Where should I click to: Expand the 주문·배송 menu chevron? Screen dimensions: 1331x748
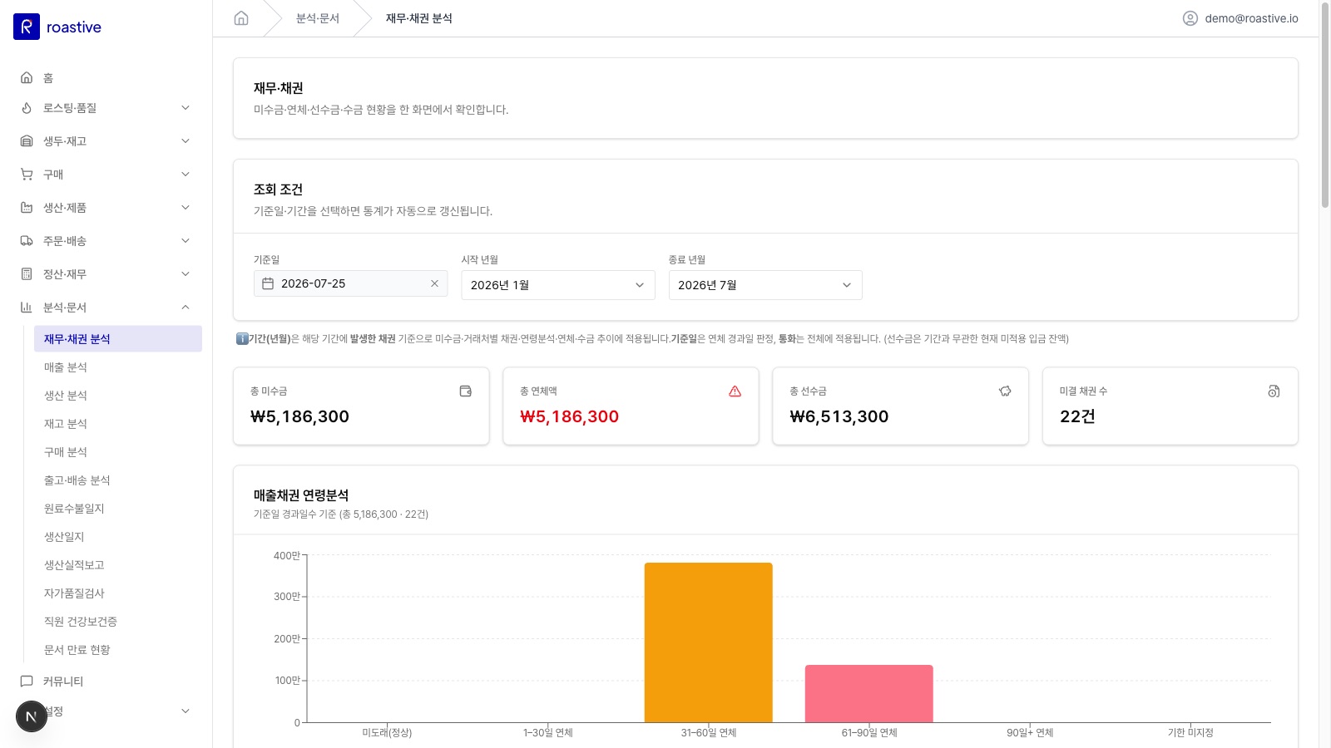tap(186, 241)
